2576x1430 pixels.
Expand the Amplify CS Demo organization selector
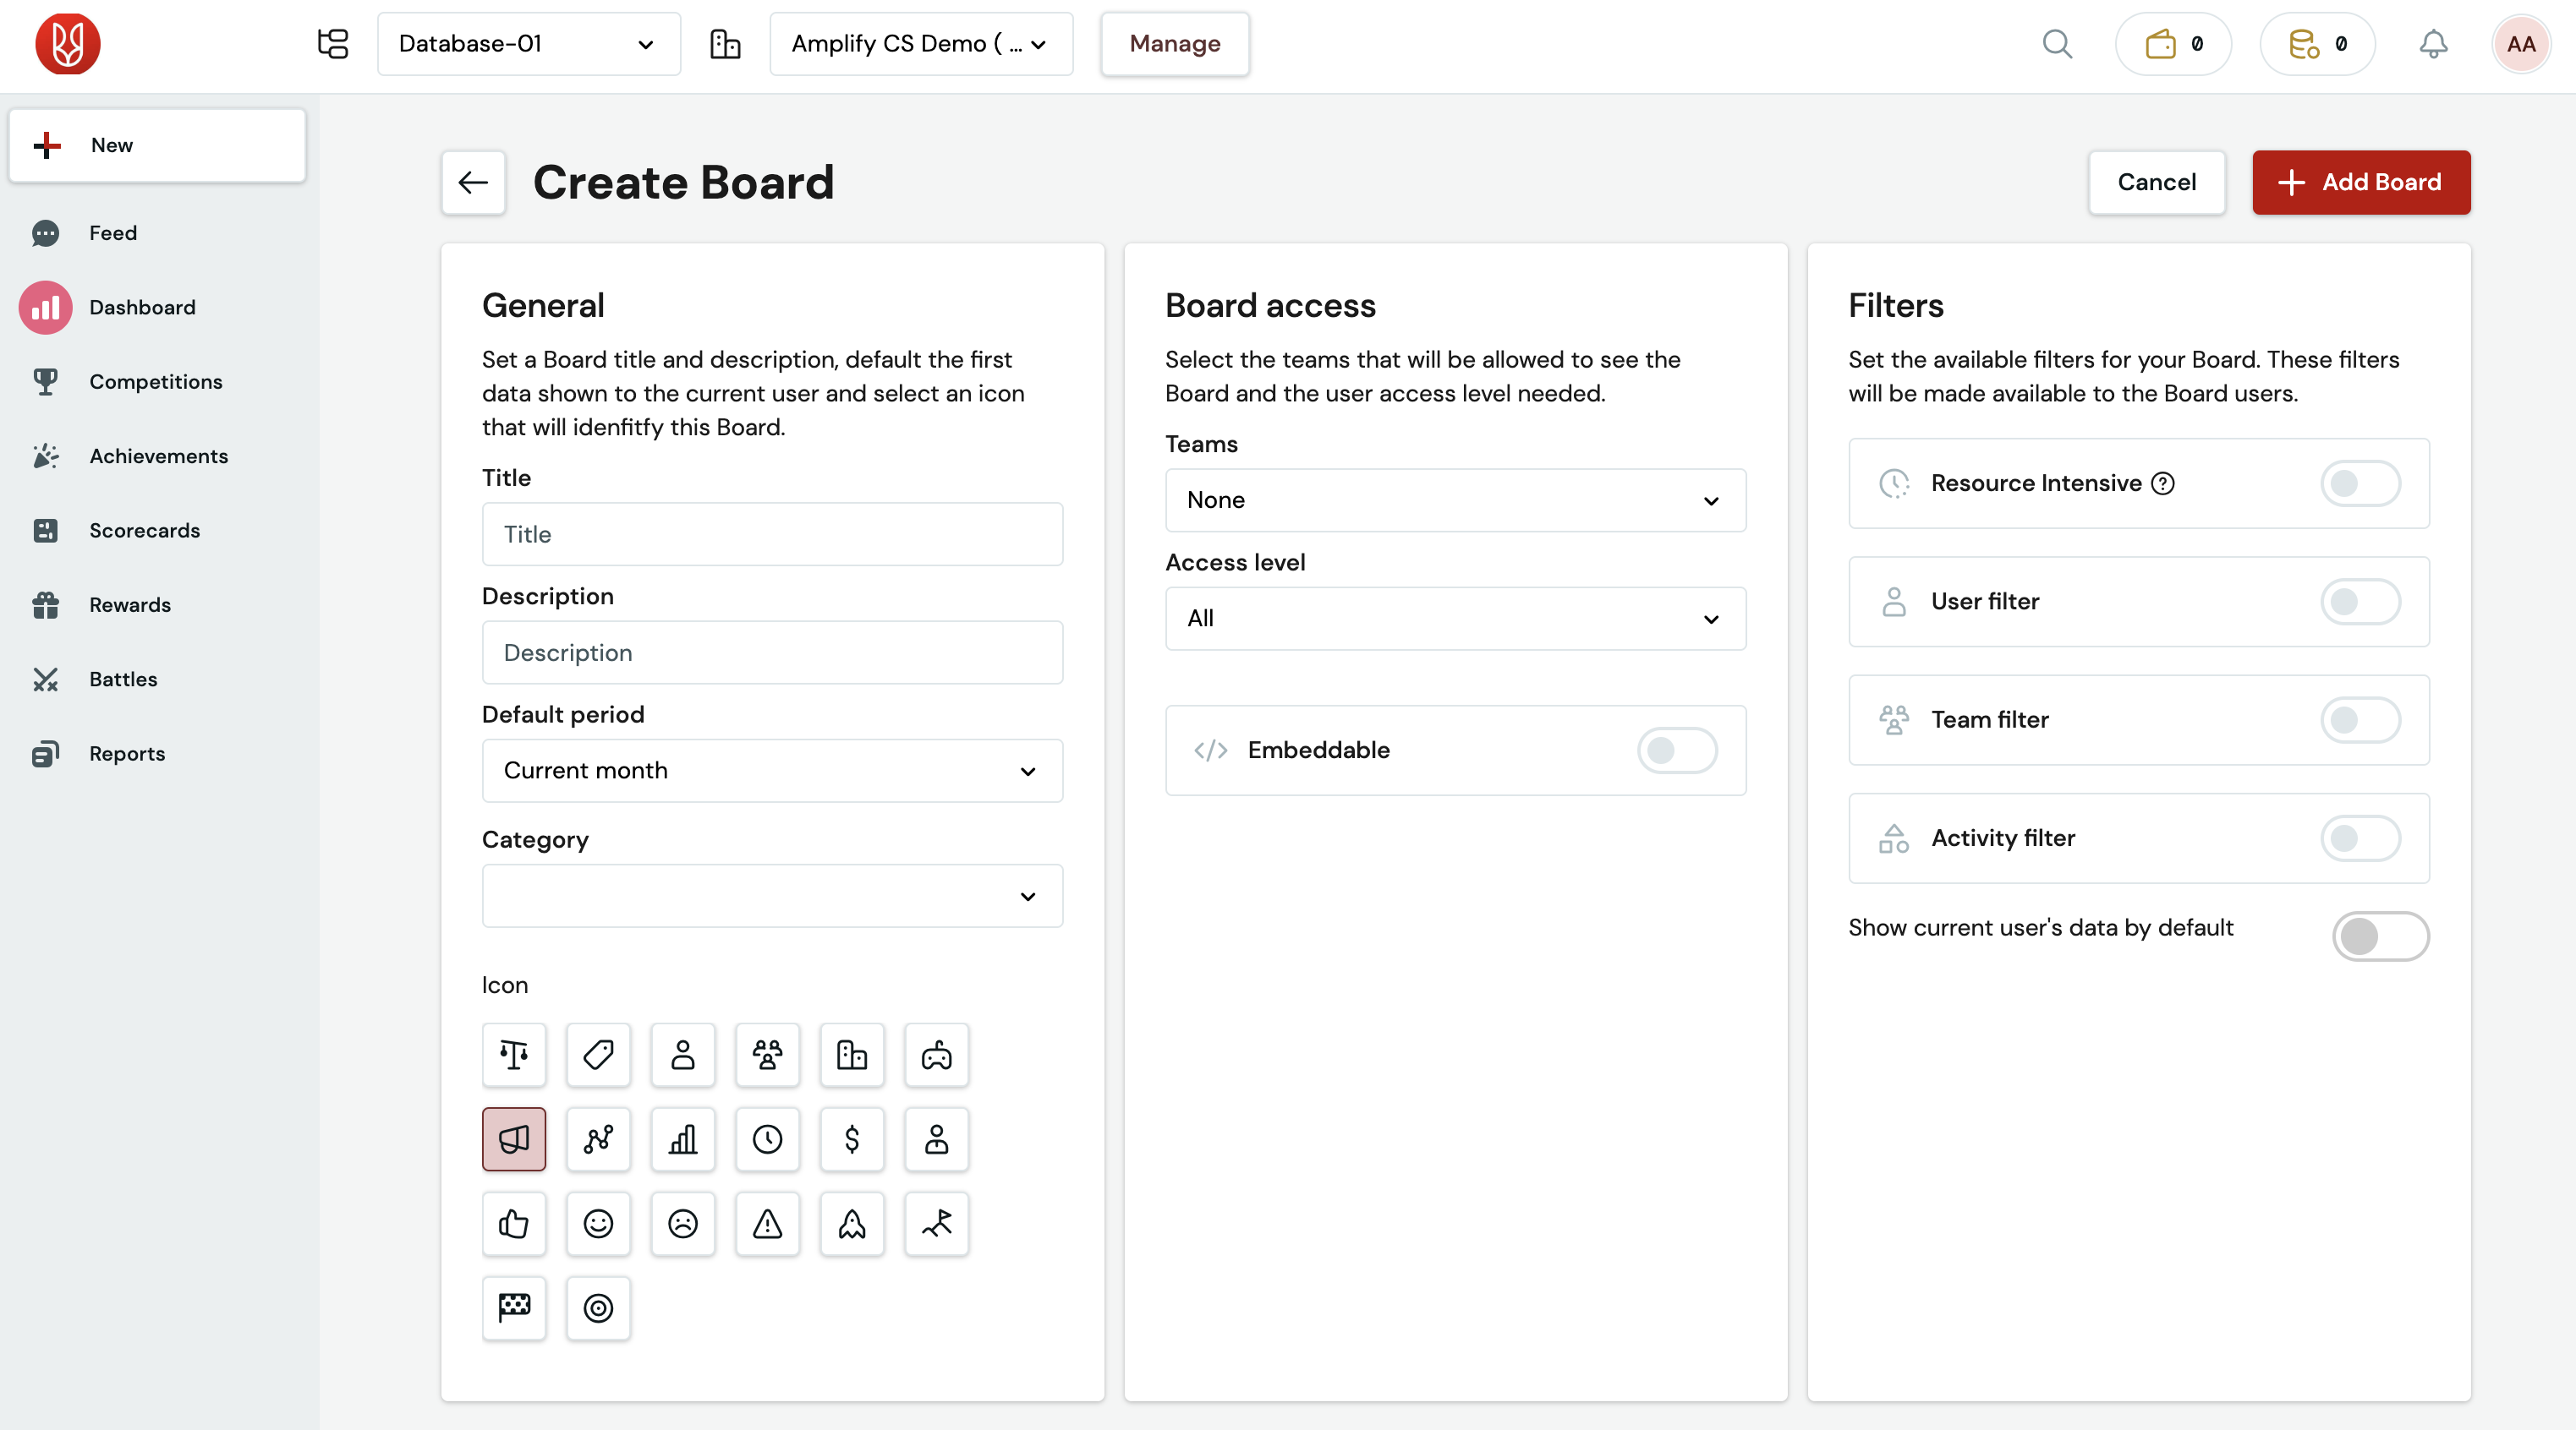point(921,44)
